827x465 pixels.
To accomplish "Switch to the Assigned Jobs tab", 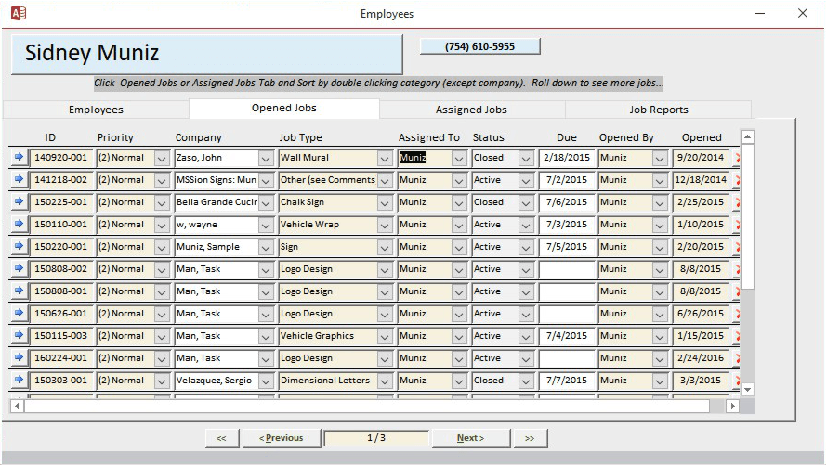I will click(x=471, y=110).
